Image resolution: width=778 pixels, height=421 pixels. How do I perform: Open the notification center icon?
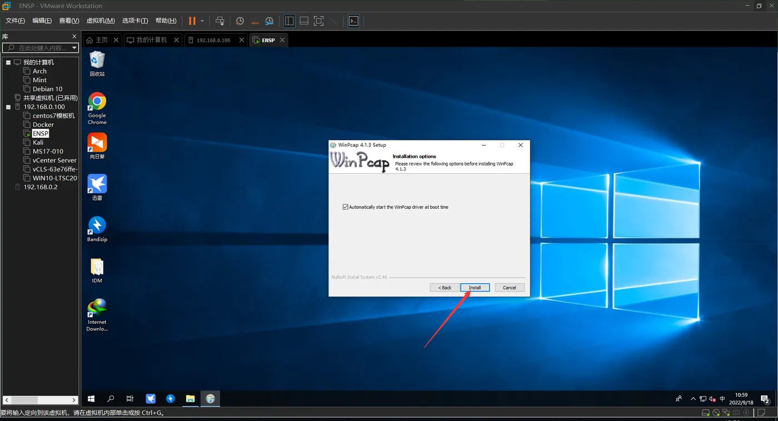click(x=765, y=399)
